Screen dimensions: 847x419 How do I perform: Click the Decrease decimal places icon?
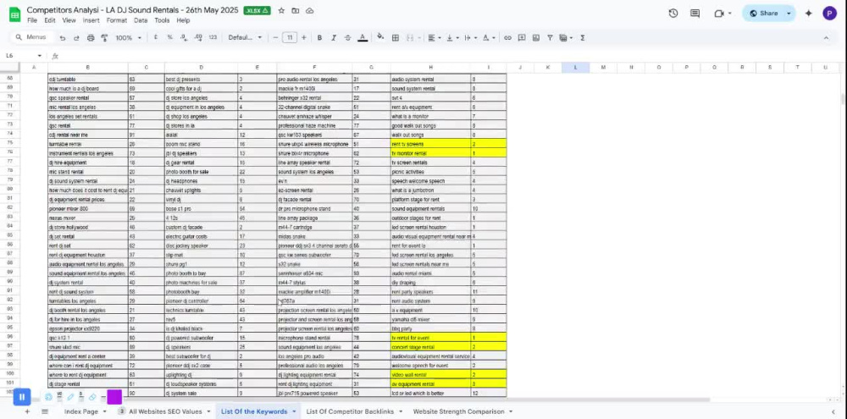[x=184, y=38]
